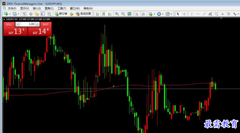Click the 1.00 trade volume field
Viewport: 240px width, 133px height.
[x=28, y=24]
